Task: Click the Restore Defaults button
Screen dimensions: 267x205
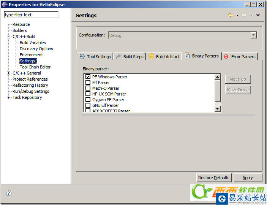Action: tap(214, 178)
